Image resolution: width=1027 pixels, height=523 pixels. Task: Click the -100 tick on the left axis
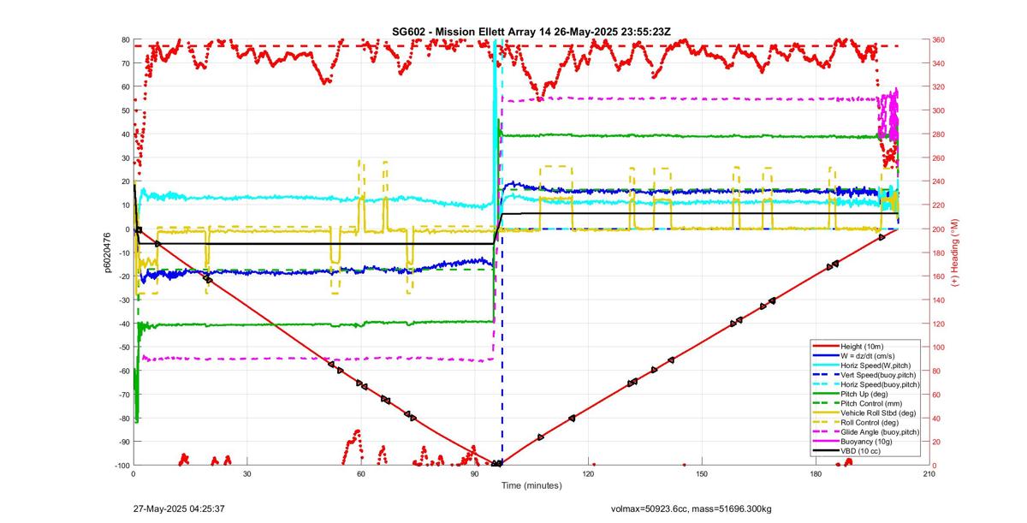click(121, 466)
